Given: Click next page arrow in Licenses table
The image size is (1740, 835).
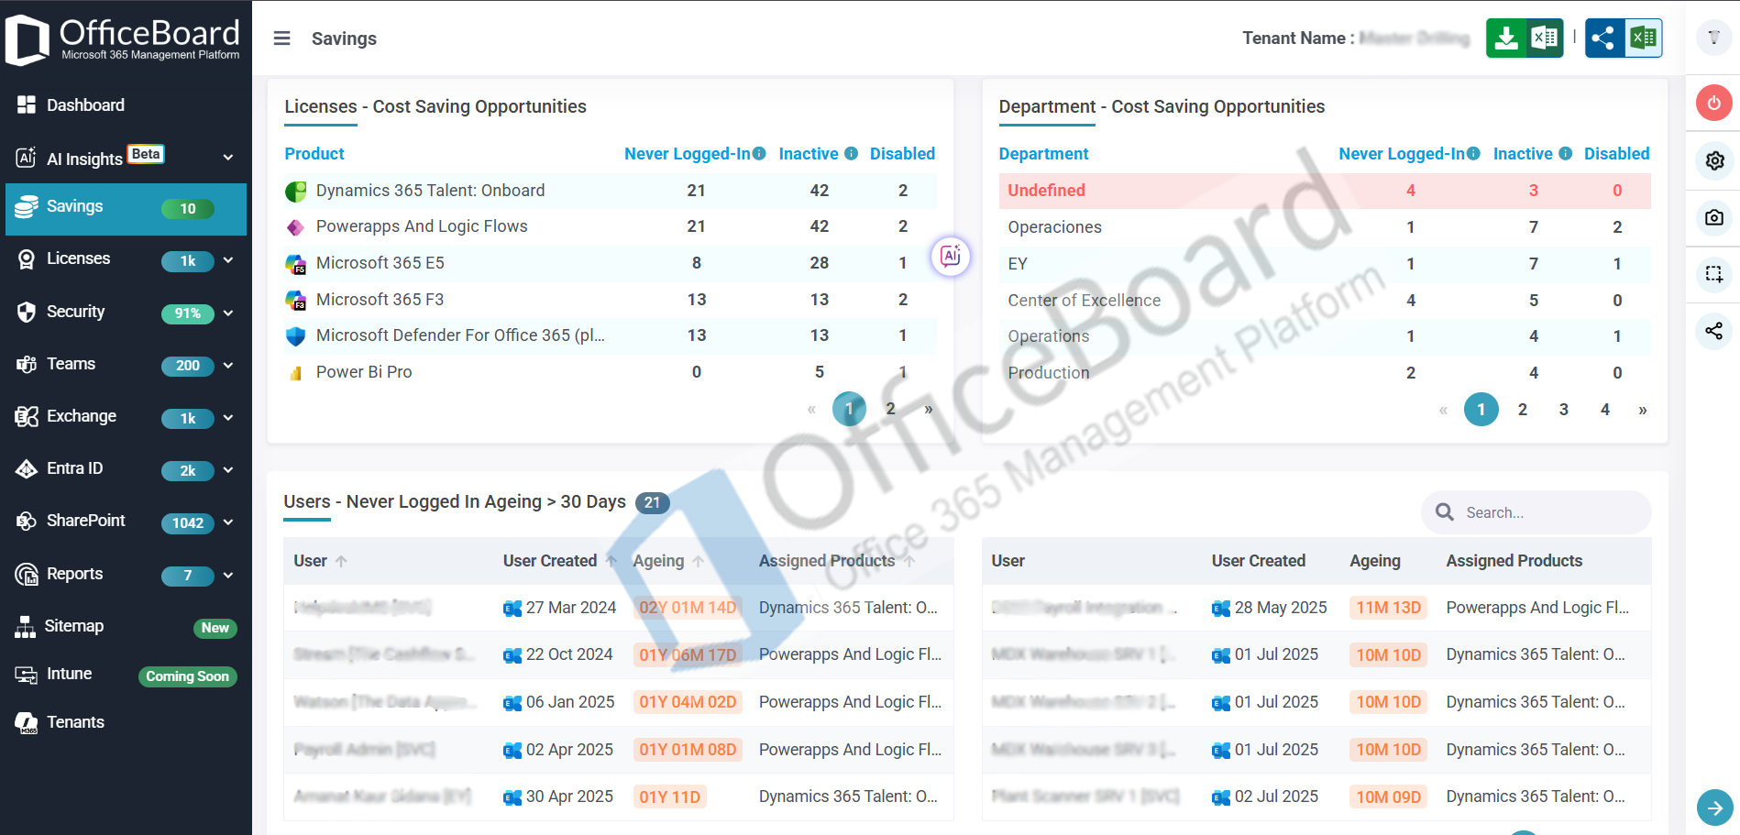Looking at the screenshot, I should click(929, 409).
